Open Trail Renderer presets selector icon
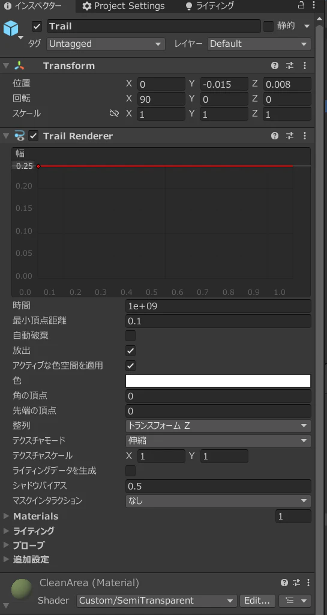 [x=290, y=136]
